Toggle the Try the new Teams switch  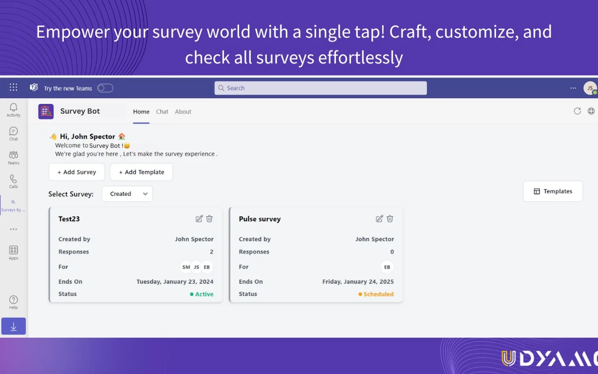coord(105,88)
